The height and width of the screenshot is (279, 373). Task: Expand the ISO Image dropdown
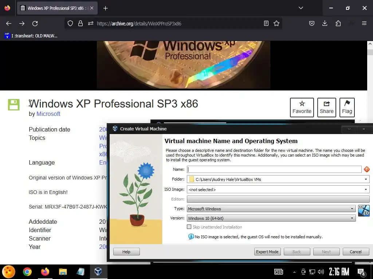pos(366,190)
